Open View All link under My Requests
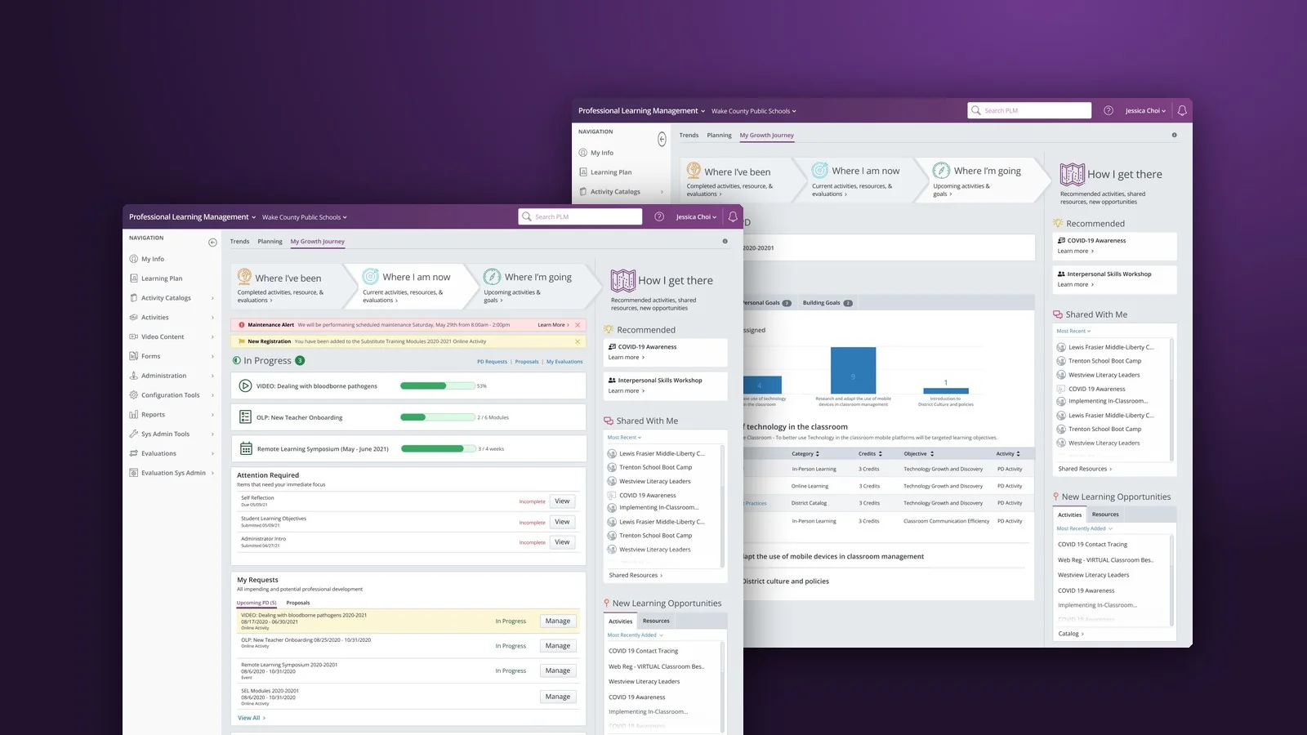This screenshot has width=1307, height=735. pyautogui.click(x=252, y=718)
